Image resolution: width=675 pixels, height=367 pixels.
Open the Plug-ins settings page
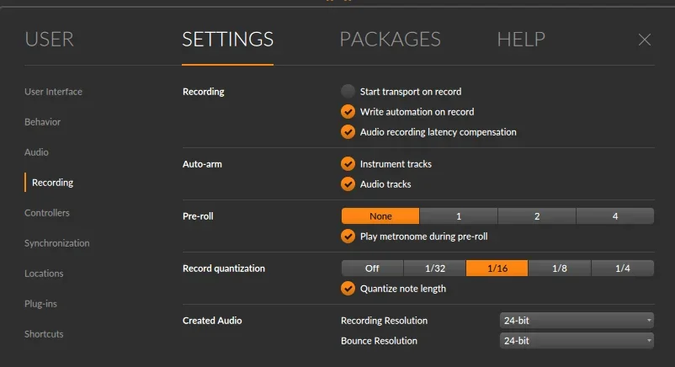point(40,304)
